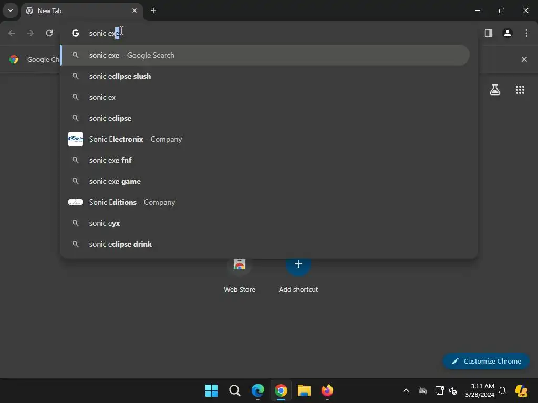
Task: Open the clock showing 3:11 AM
Action: (x=480, y=390)
